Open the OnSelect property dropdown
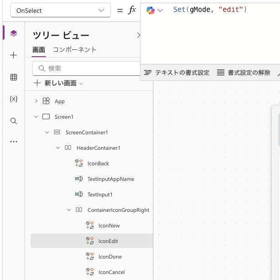This screenshot has height=280, width=280. point(61,11)
